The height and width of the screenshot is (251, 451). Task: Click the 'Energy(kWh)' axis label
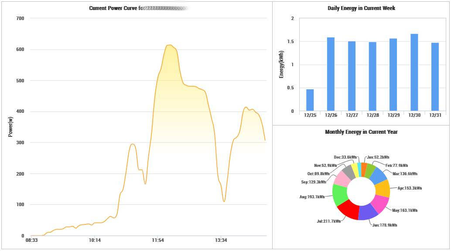pos(281,64)
